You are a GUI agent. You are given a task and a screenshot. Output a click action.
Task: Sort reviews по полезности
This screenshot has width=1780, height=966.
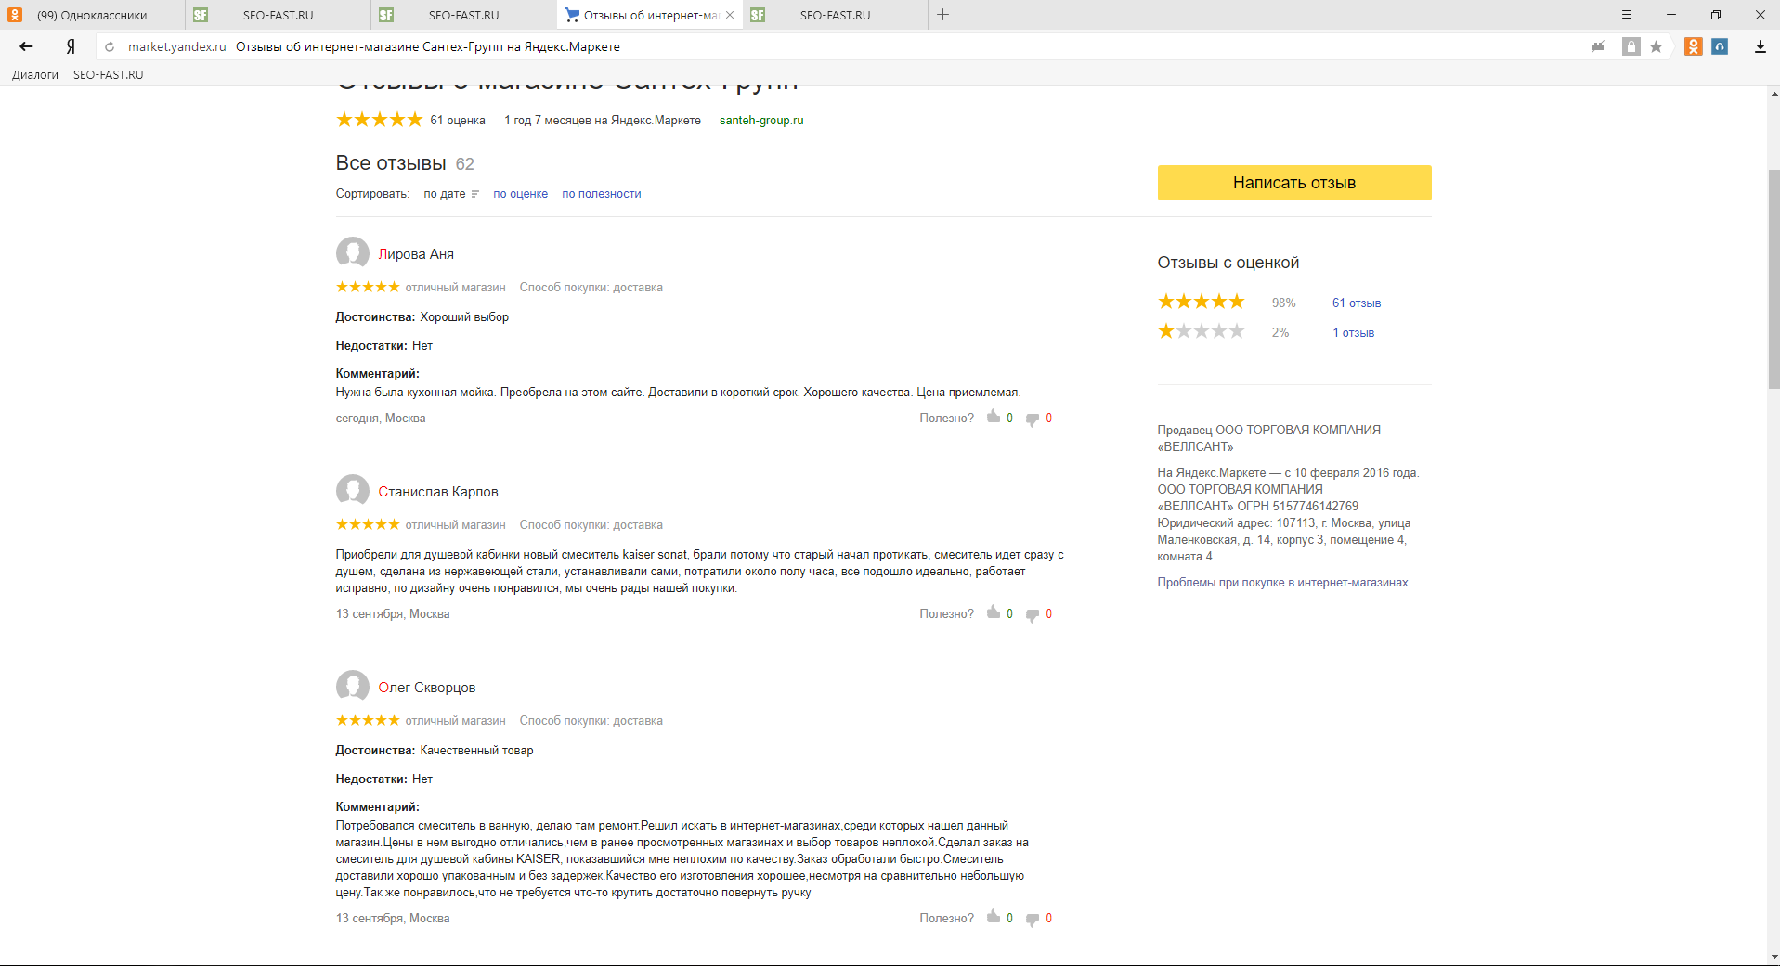[x=602, y=194]
